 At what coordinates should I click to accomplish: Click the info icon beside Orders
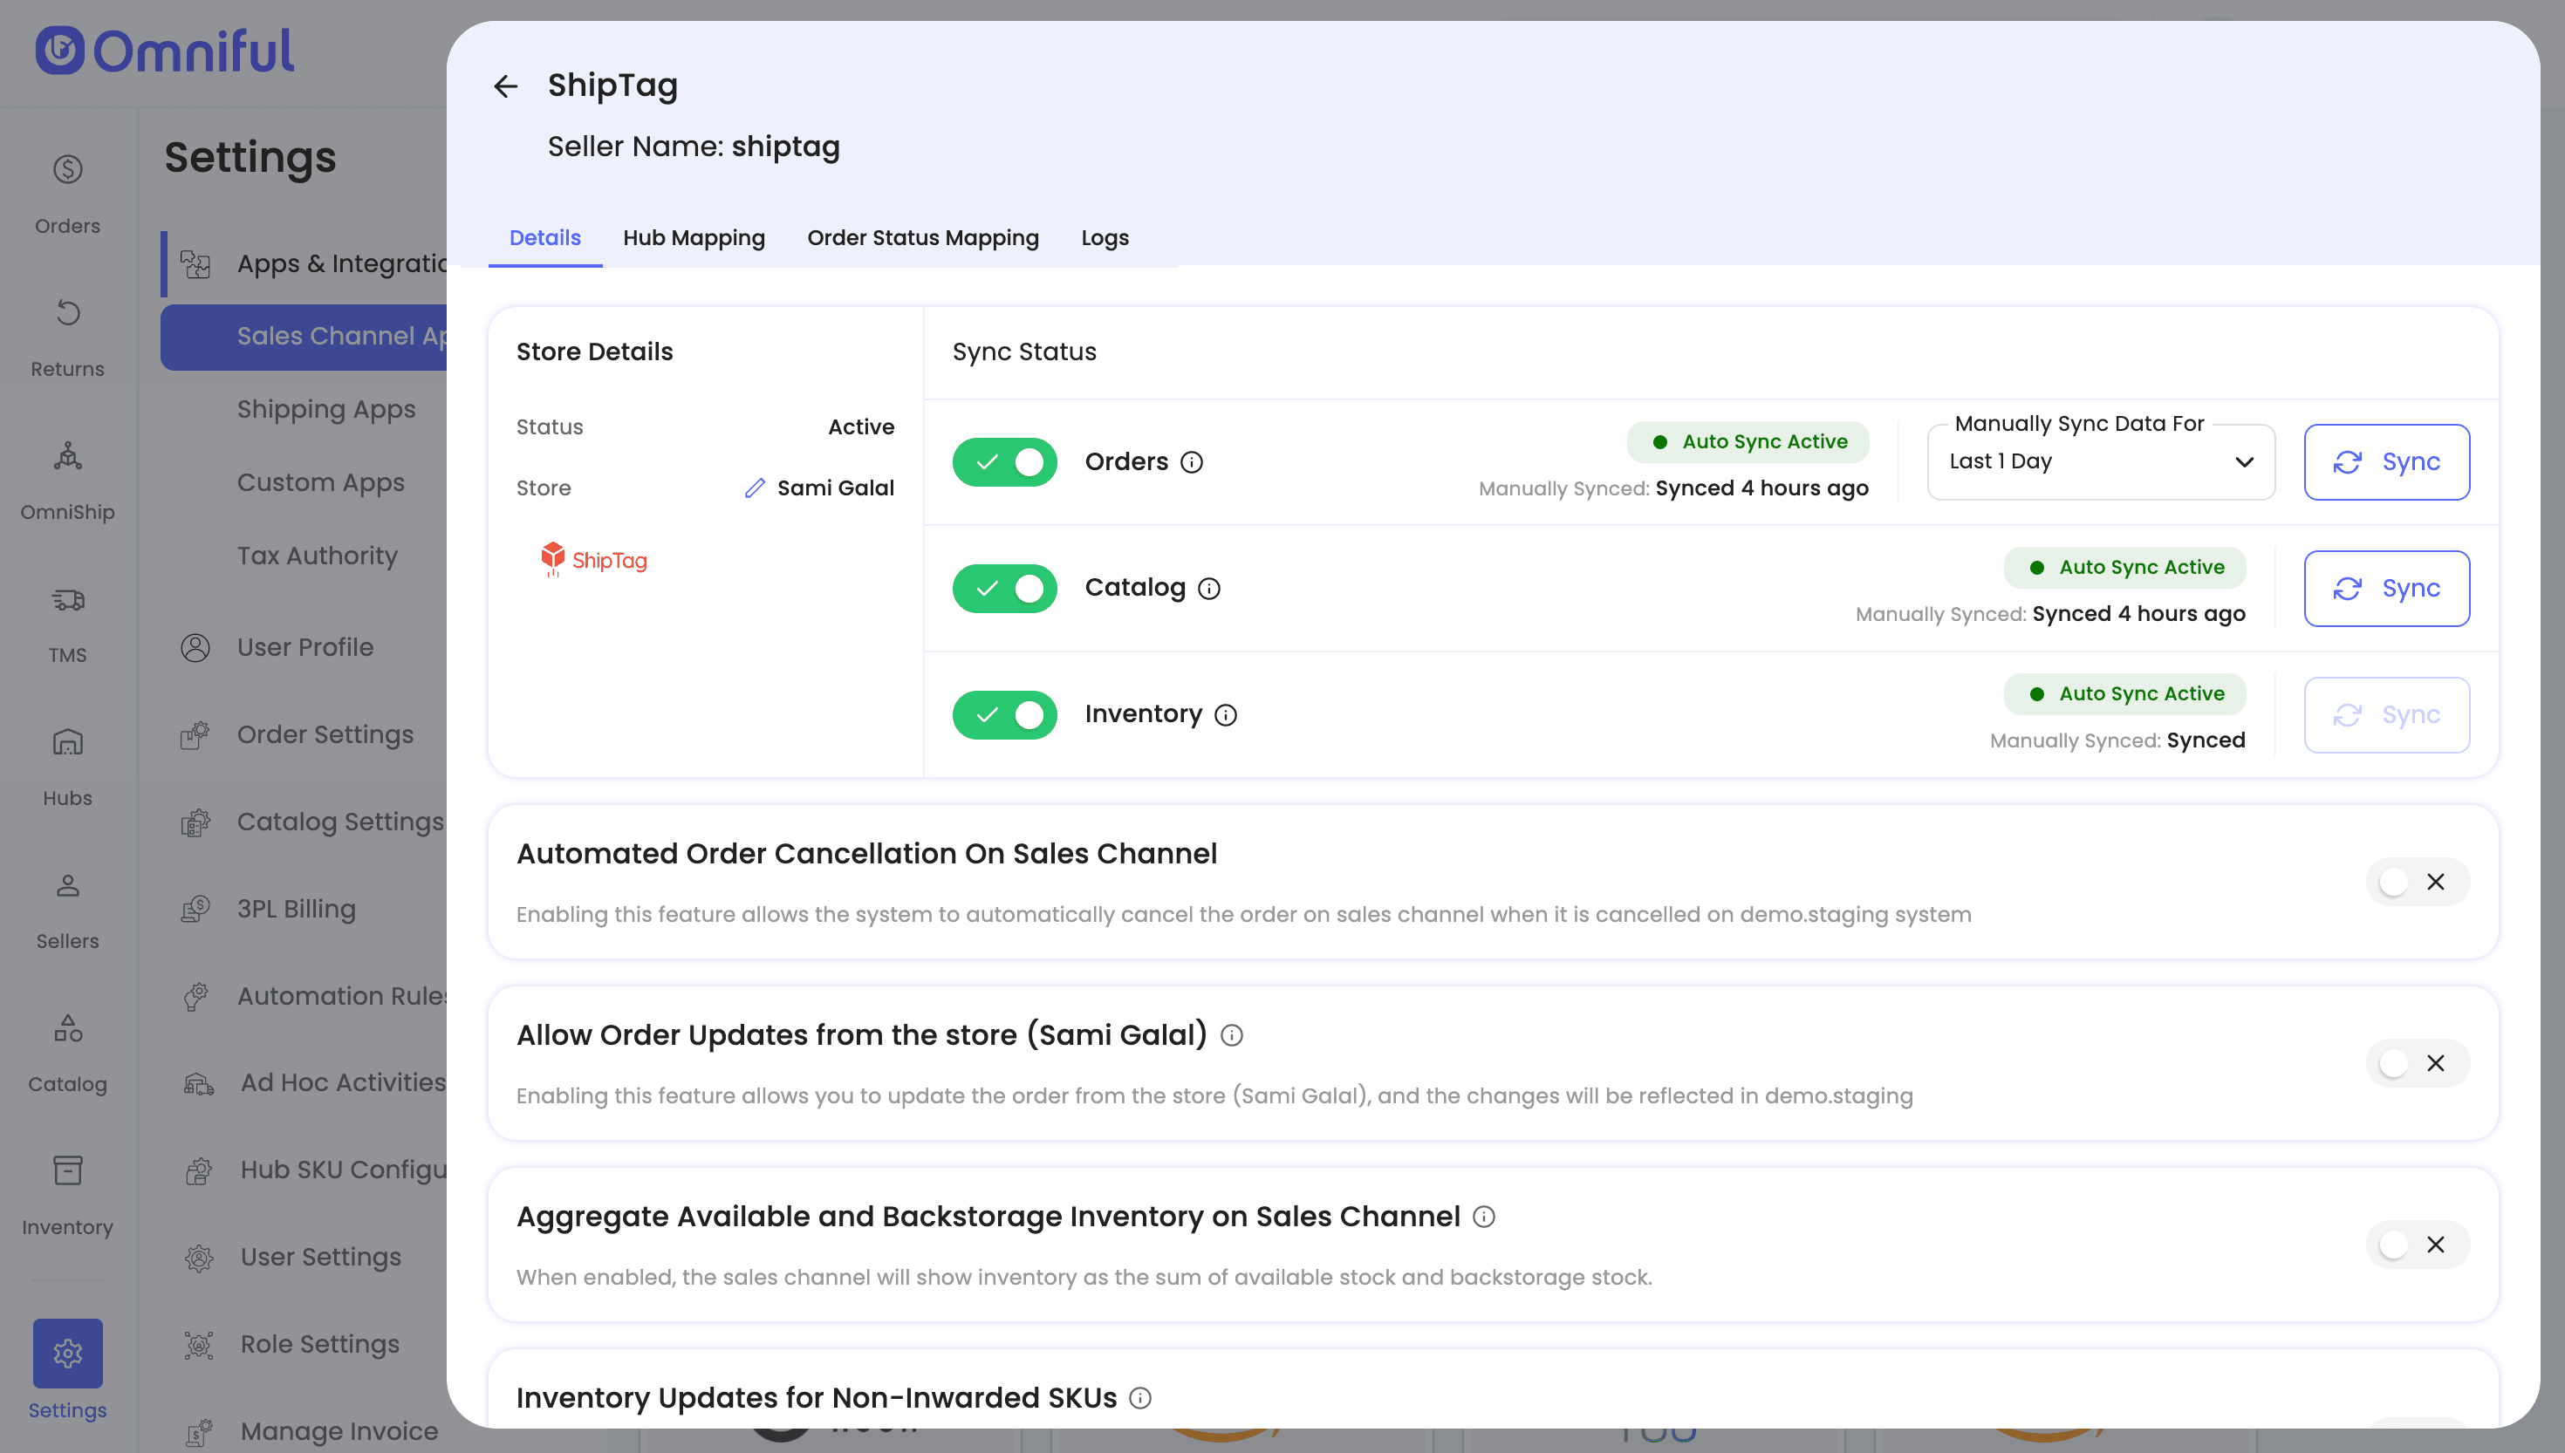1192,462
